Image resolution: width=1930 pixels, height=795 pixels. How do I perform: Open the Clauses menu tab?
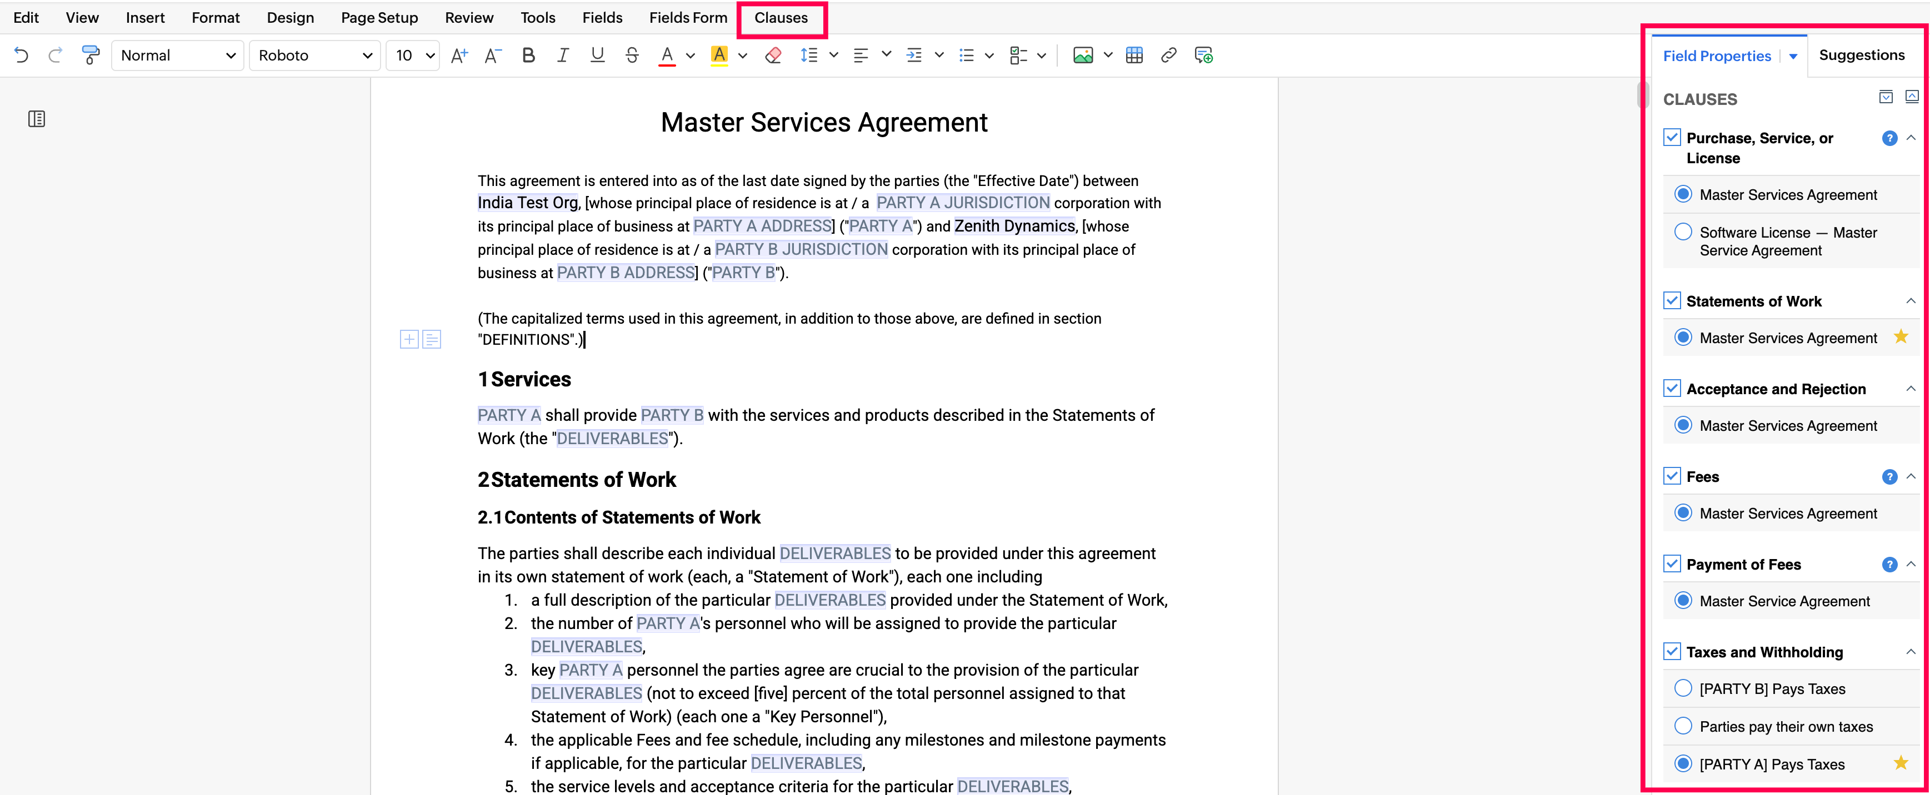(781, 18)
